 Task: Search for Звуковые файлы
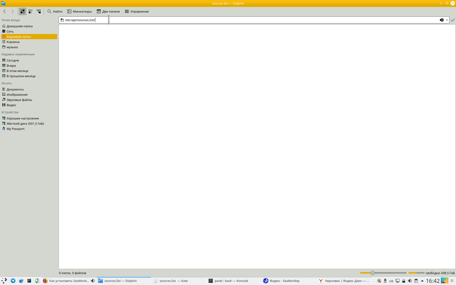click(29, 100)
